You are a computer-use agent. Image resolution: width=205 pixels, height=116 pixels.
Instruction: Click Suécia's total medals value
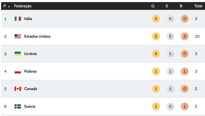point(196,106)
